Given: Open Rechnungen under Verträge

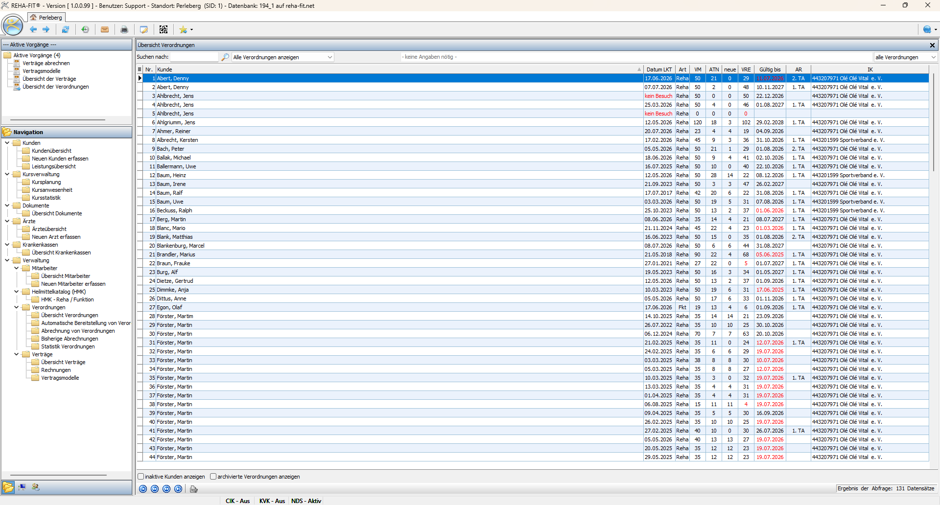Looking at the screenshot, I should [x=56, y=370].
